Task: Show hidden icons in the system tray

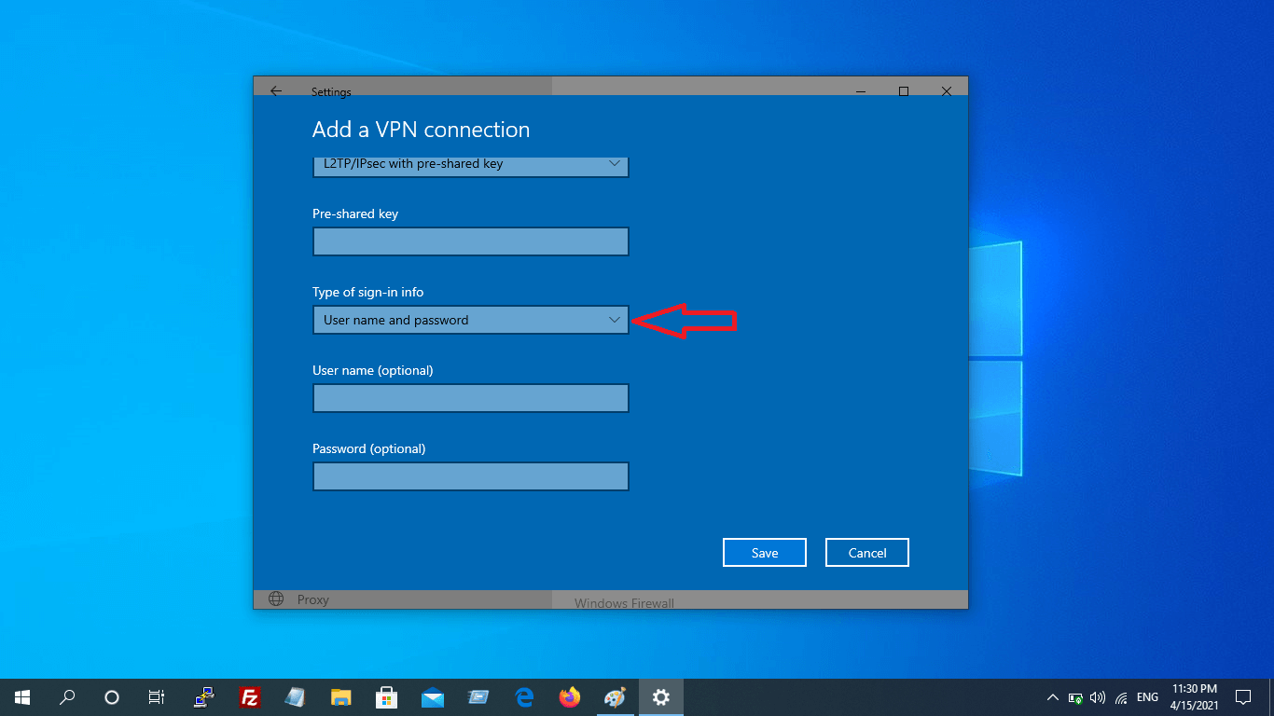Action: pos(1053,697)
